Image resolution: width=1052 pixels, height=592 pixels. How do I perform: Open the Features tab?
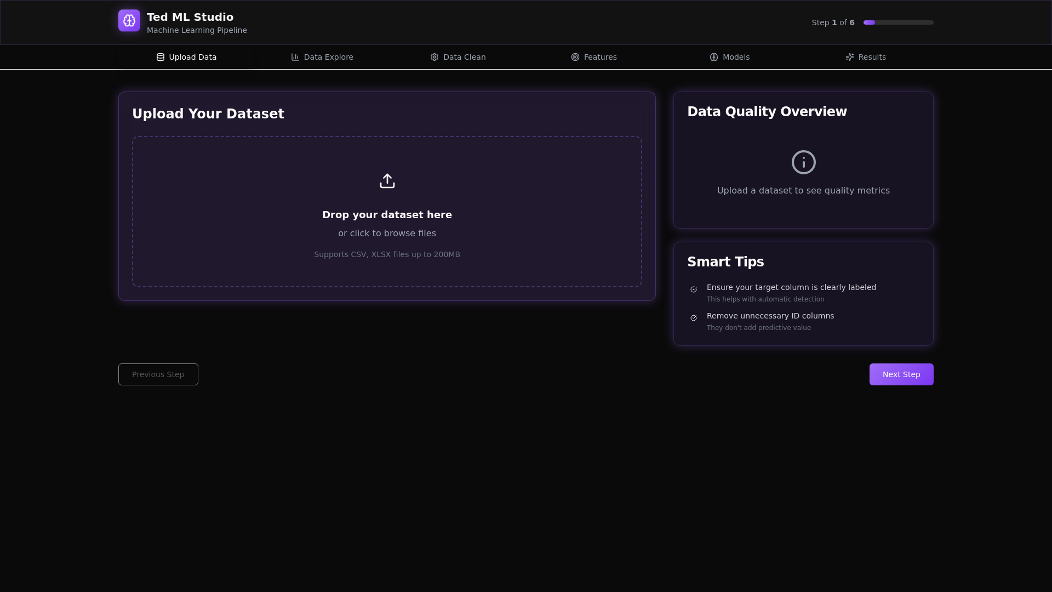point(594,57)
